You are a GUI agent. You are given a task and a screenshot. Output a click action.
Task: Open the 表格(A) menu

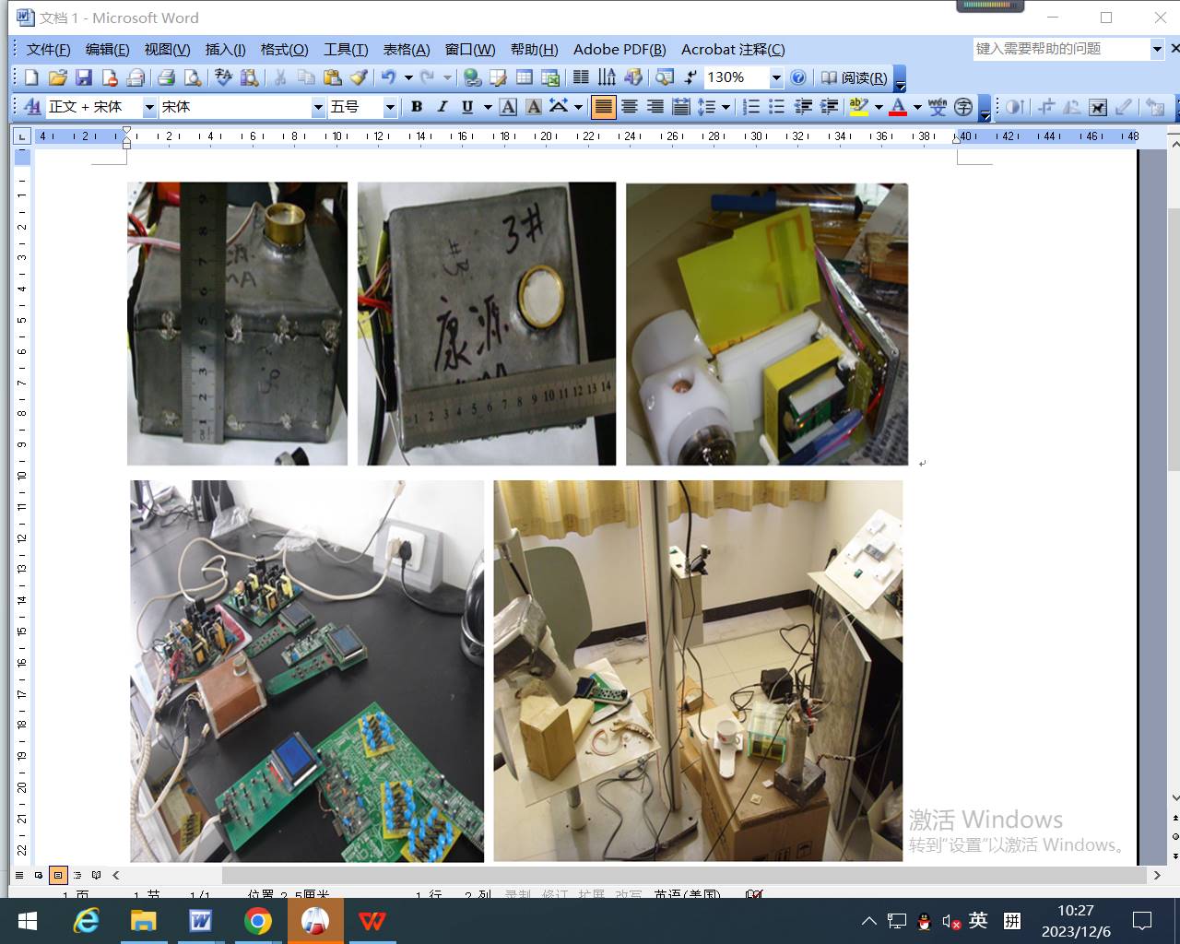[406, 50]
